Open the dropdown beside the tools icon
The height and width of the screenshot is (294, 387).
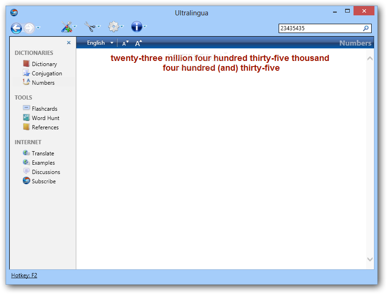[75, 27]
